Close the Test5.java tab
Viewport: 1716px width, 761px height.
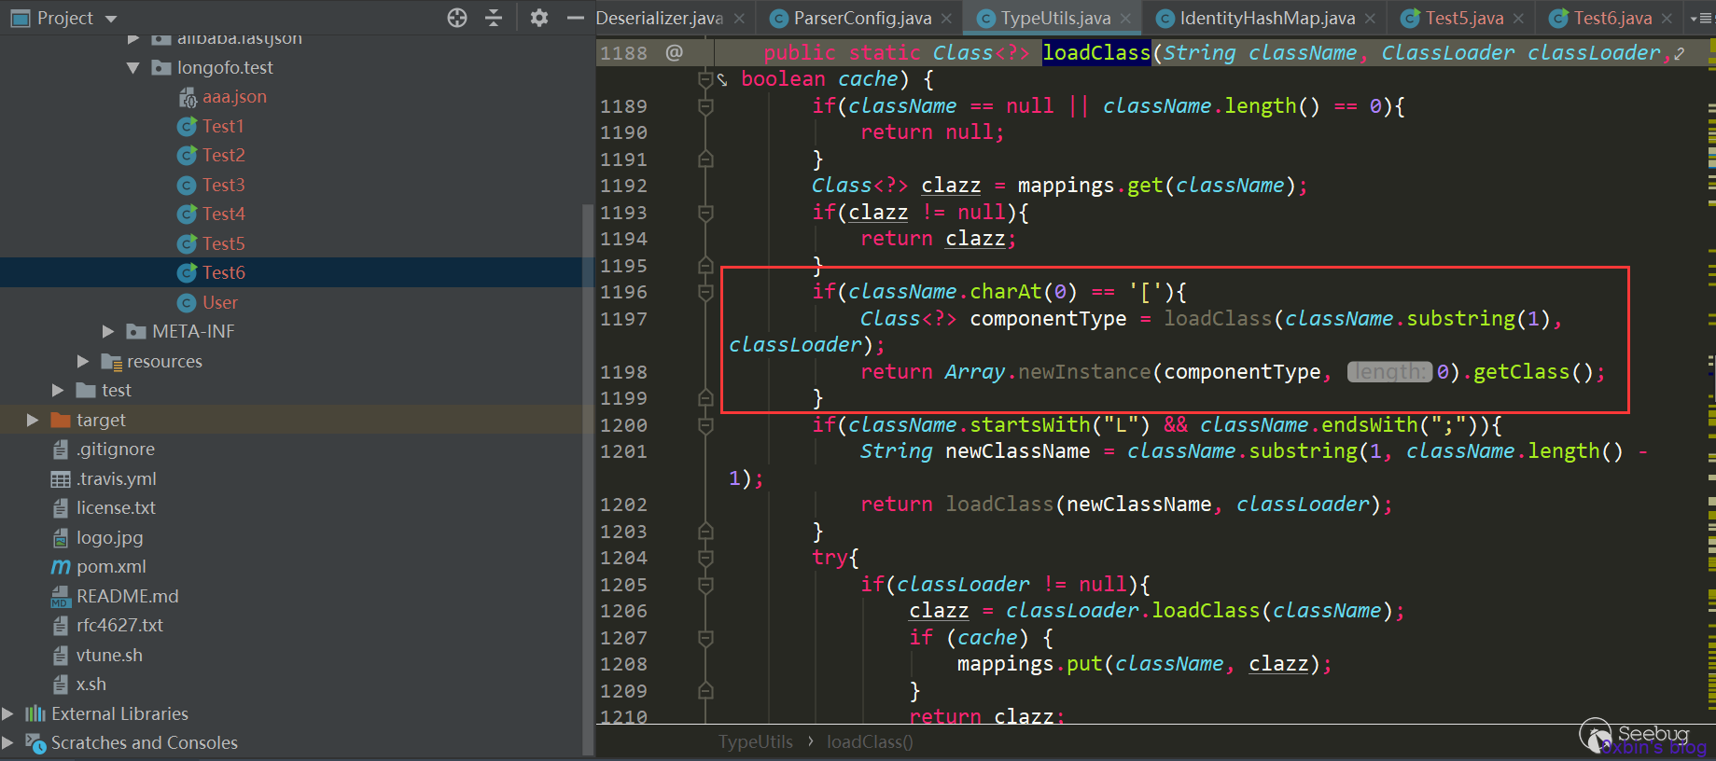[1519, 18]
